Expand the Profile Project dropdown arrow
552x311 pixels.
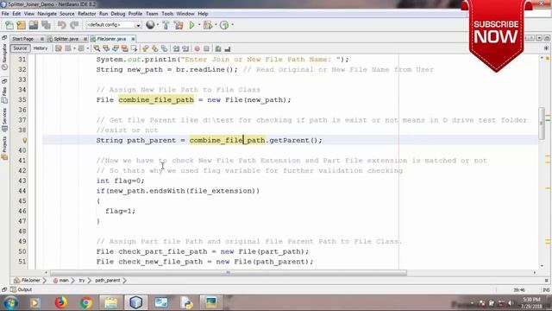point(232,25)
